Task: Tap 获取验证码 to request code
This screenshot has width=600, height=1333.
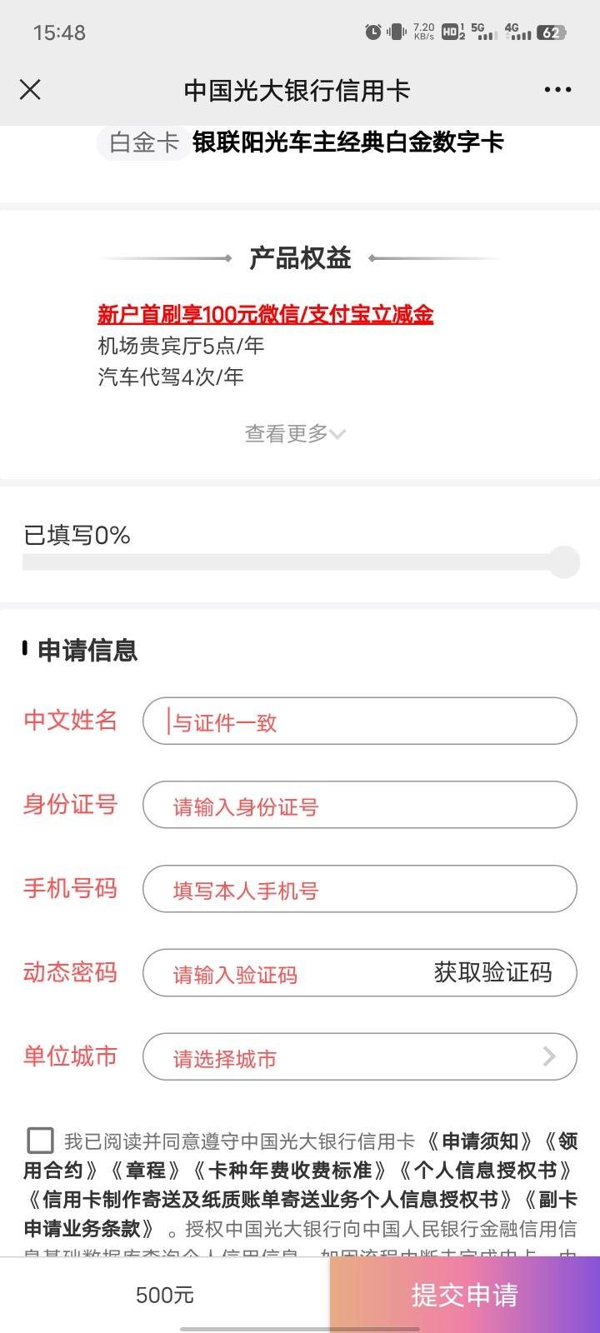Action: 492,972
